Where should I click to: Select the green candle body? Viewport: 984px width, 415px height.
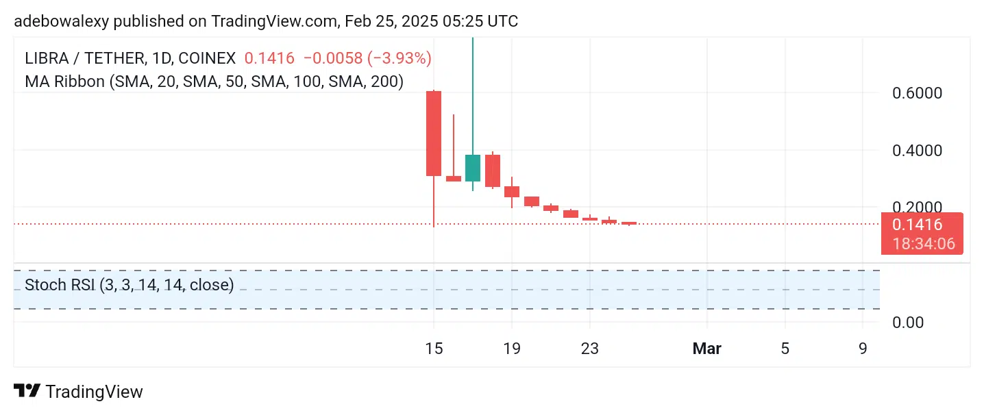click(473, 168)
